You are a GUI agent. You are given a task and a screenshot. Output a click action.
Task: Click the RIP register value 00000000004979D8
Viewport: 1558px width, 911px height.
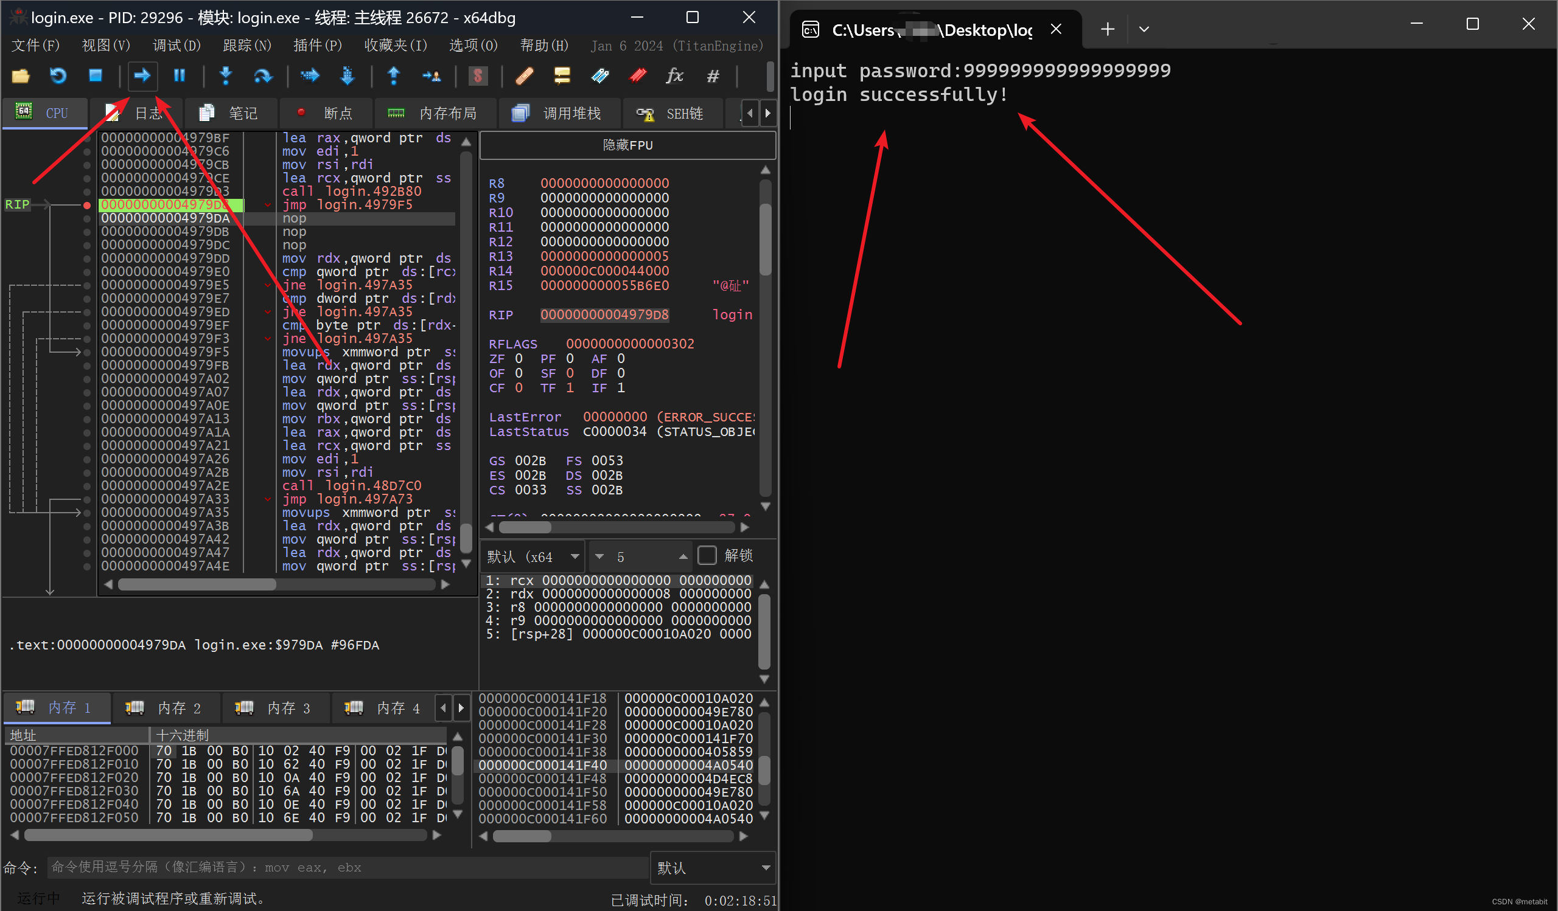click(604, 315)
